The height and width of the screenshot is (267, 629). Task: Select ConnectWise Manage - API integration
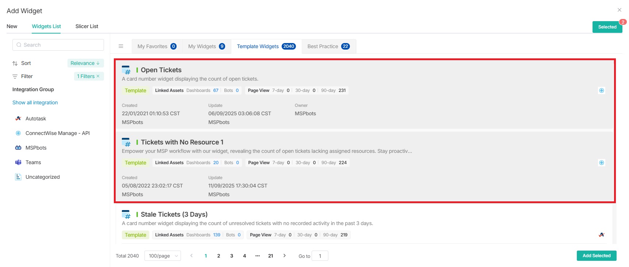coord(57,133)
